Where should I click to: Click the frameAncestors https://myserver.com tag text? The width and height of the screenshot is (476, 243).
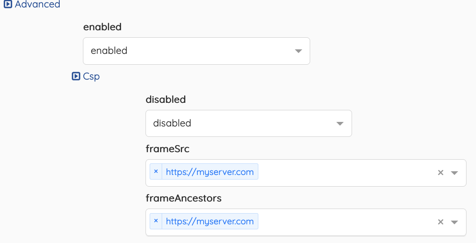coord(210,221)
